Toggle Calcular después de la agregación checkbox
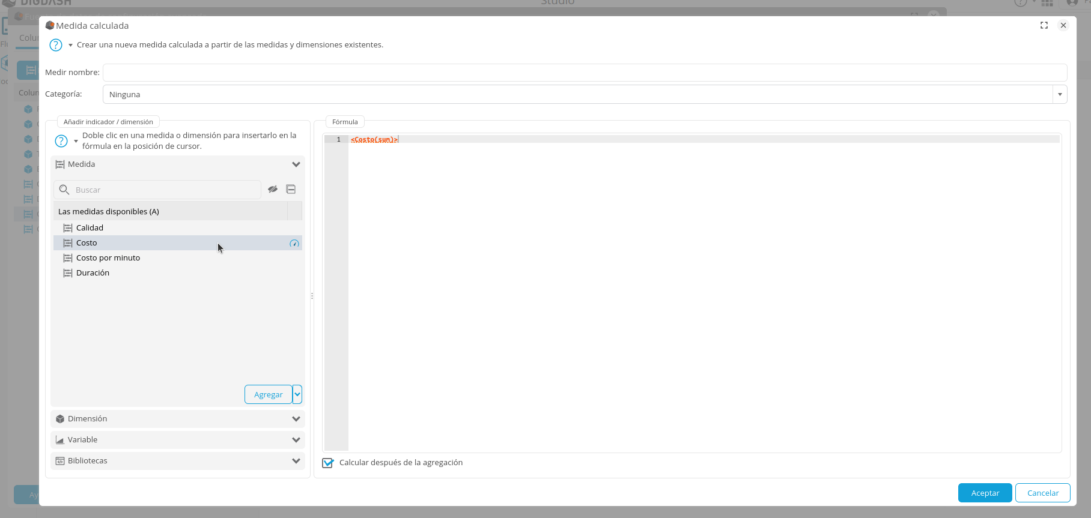The height and width of the screenshot is (518, 1091). [328, 463]
